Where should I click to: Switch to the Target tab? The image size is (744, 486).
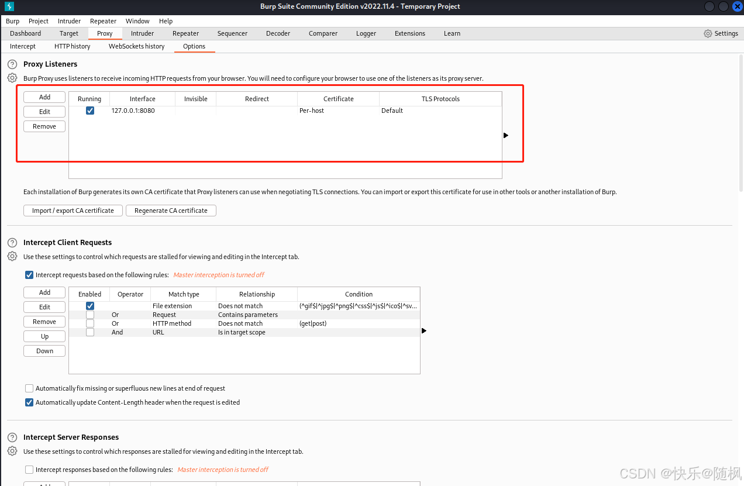pos(69,33)
